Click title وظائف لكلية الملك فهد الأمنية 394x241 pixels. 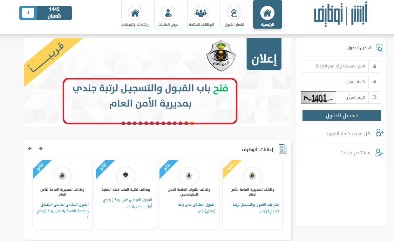click(126, 189)
